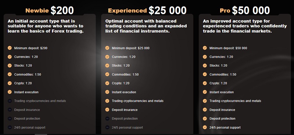Viewport: 294px width, 135px height.
Task: Click the Newbie Minimum deposit check icon
Action: point(10,48)
